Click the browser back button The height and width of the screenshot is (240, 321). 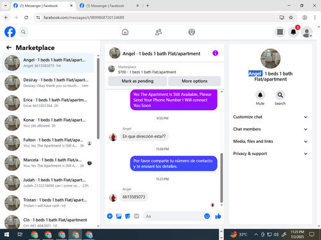[6, 17]
